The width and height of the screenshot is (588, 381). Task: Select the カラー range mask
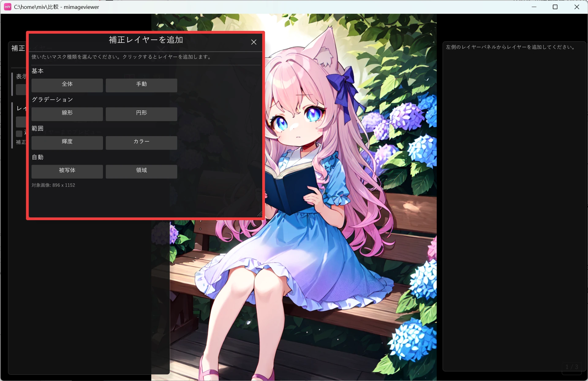pos(141,143)
